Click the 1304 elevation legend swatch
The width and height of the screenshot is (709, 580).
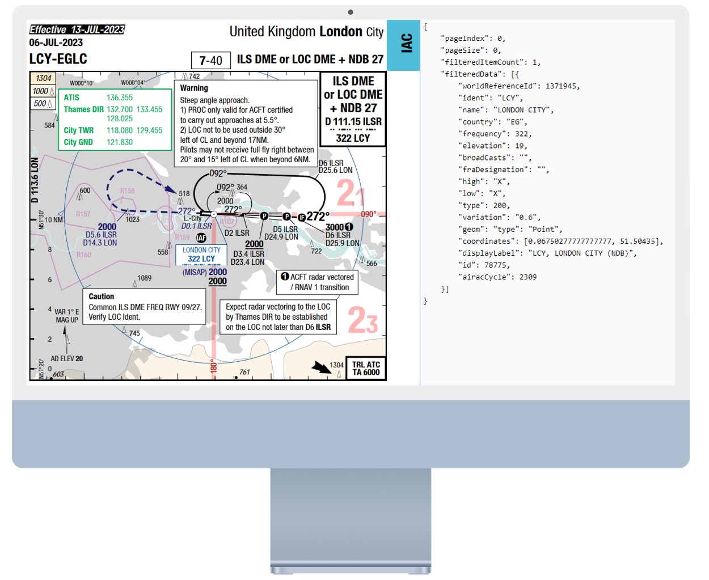(44, 78)
